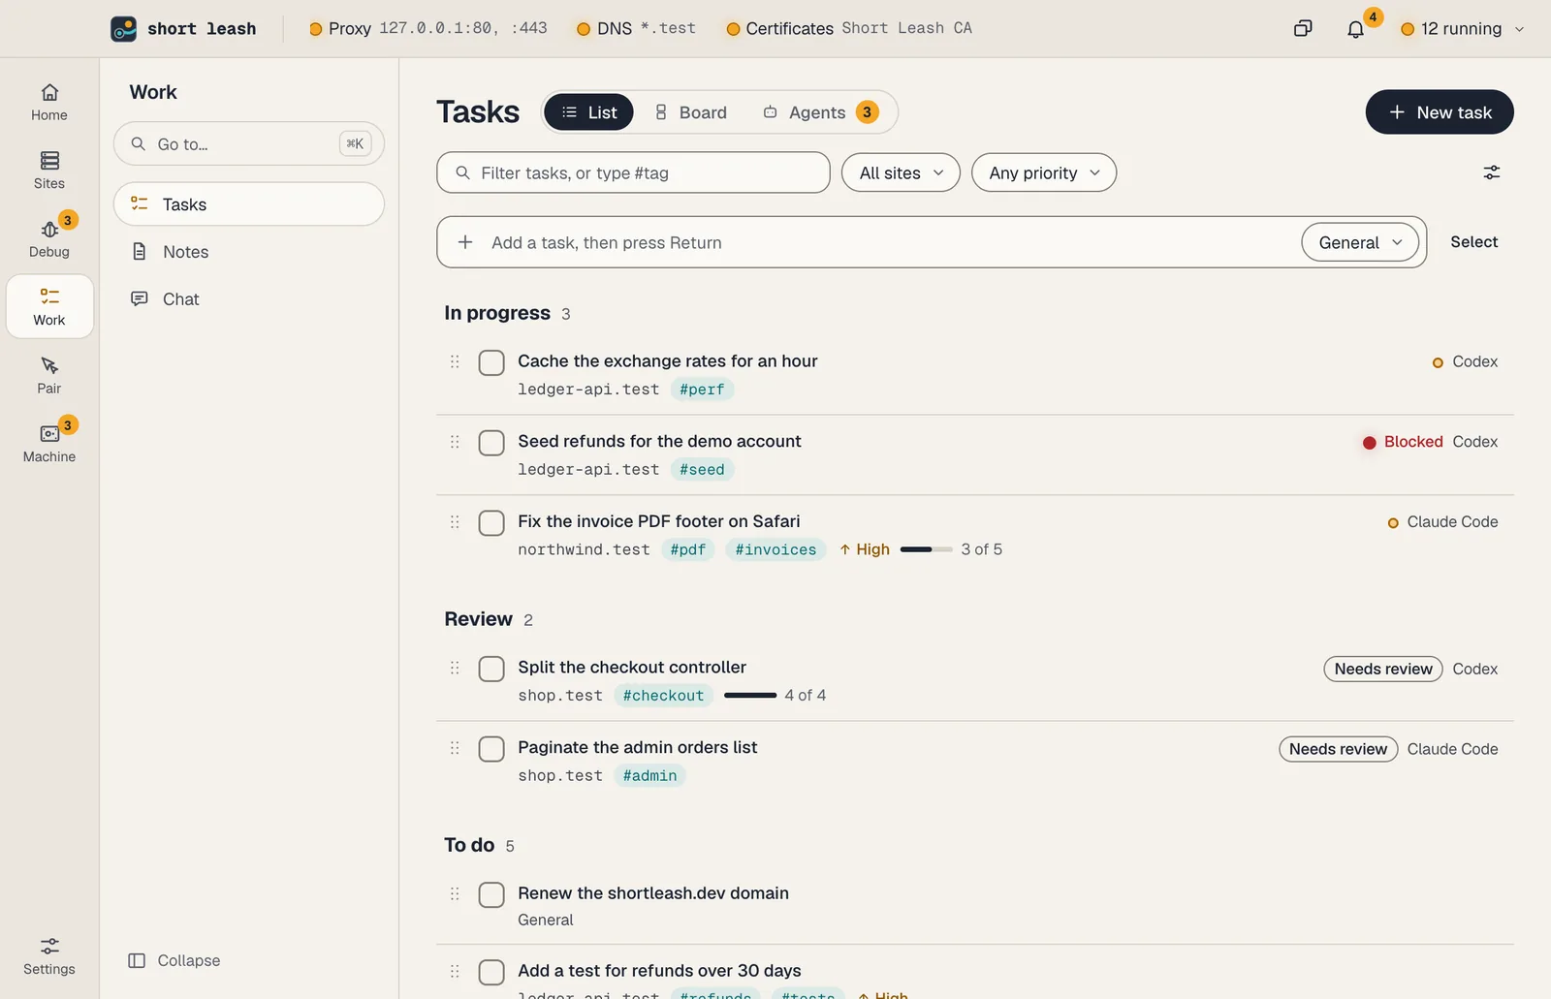
Task: Open the Settings sidebar icon
Action: click(49, 955)
